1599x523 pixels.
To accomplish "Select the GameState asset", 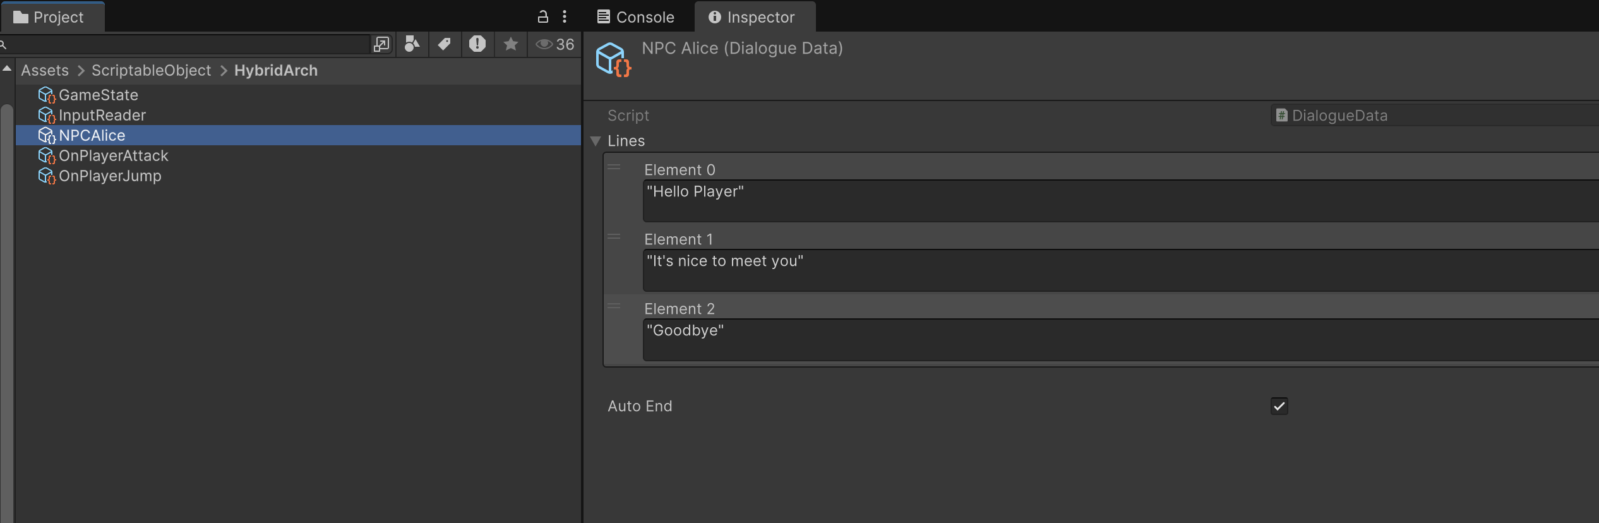I will [x=98, y=95].
